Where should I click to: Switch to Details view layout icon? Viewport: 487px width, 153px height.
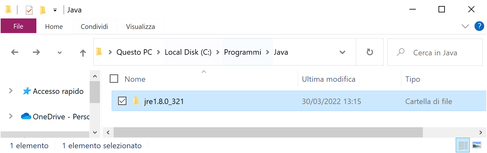click(x=463, y=145)
